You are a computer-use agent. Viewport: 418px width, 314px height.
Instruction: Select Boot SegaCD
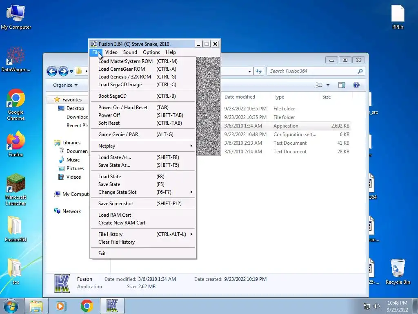(x=143, y=96)
